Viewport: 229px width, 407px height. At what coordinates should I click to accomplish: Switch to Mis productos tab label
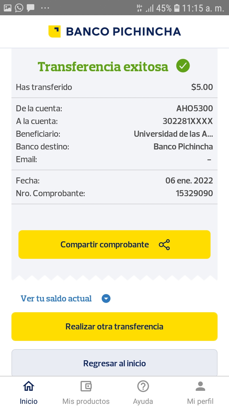click(x=86, y=401)
